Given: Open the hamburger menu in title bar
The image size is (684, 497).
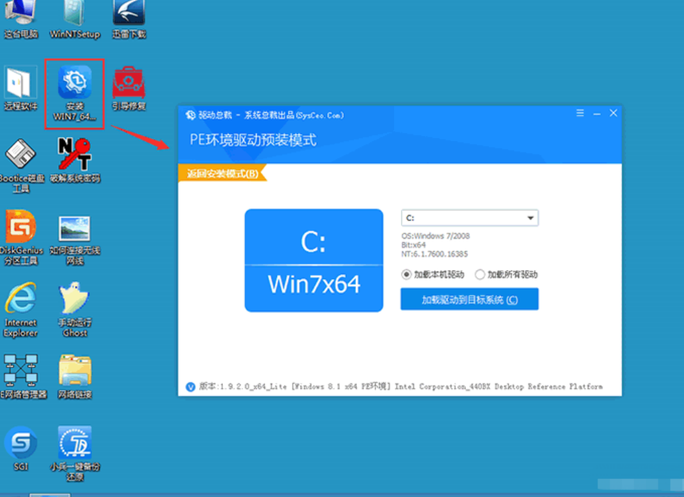Looking at the screenshot, I should (x=580, y=113).
